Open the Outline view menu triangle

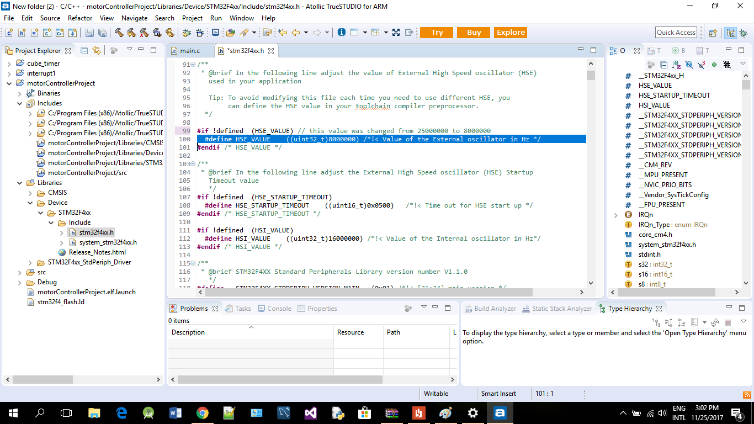[x=743, y=65]
